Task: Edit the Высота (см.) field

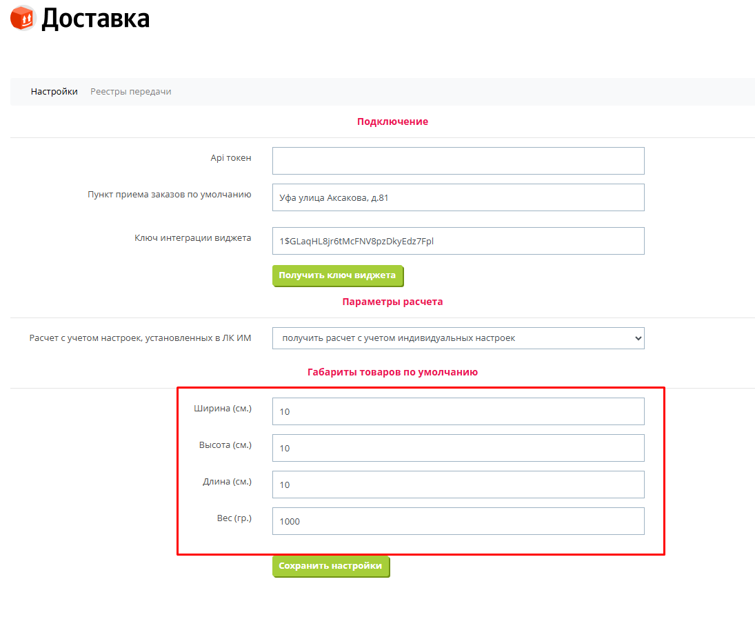Action: click(458, 449)
